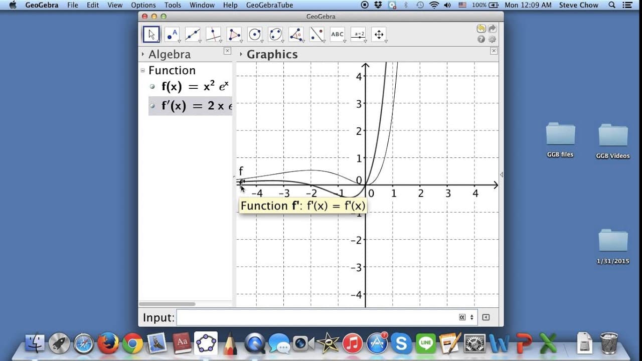642x361 pixels.
Task: Select the ABC Insert Text tool
Action: pyautogui.click(x=338, y=34)
